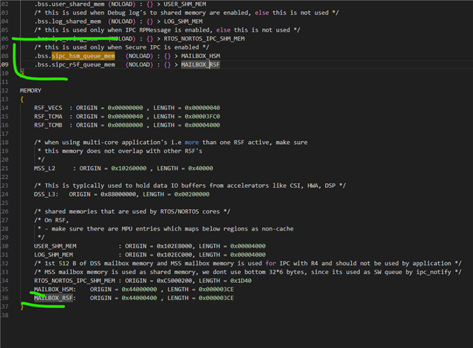Click the opening curly brace under MEMORY
473x348 pixels.
[x=22, y=98]
